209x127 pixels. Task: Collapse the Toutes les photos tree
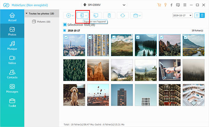[x=26, y=14]
